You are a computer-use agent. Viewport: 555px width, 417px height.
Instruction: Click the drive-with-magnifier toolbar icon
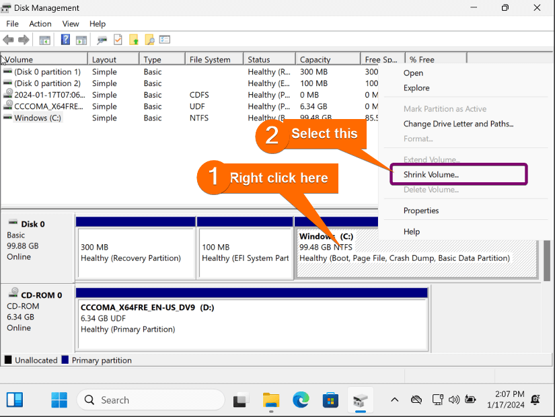(102, 40)
